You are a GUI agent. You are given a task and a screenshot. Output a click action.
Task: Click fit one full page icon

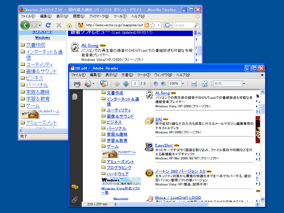point(204,84)
